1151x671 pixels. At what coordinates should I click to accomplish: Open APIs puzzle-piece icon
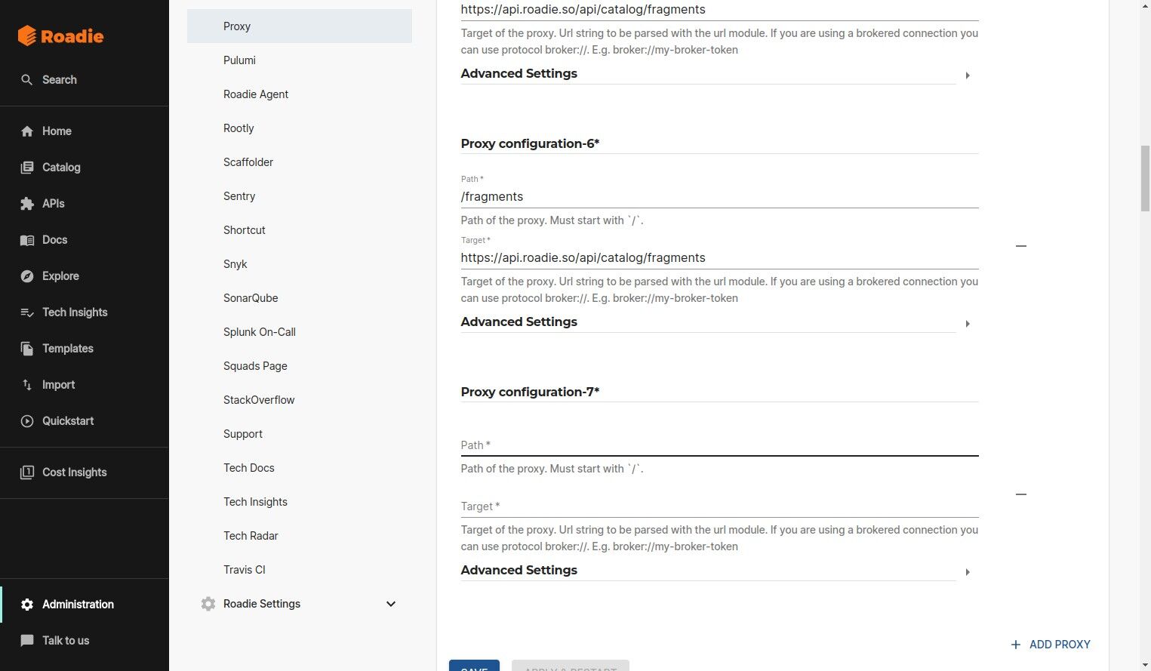27,204
